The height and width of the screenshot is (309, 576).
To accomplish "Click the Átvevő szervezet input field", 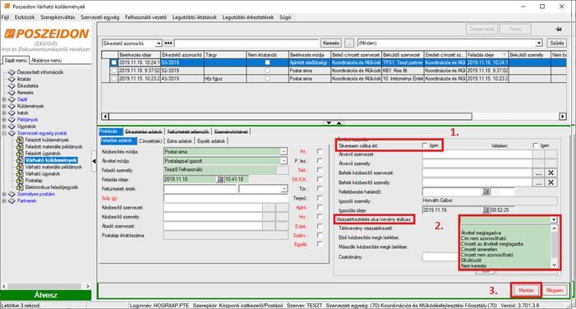I will click(x=477, y=154).
